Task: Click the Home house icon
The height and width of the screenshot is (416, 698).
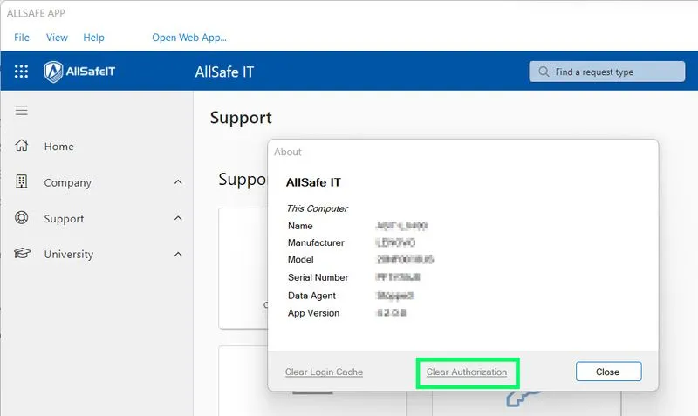Action: (x=21, y=146)
